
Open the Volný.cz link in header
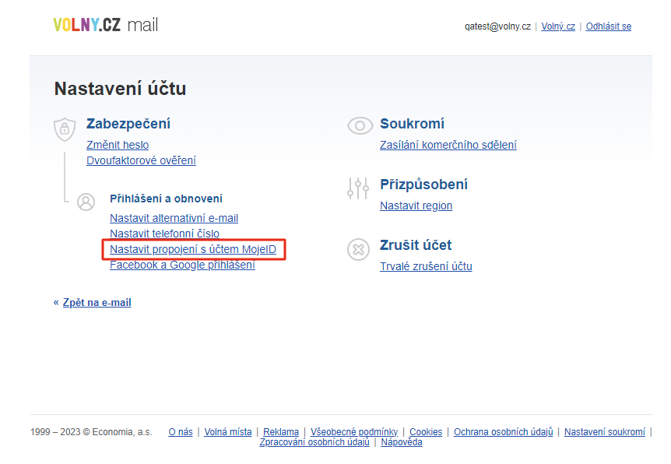(558, 26)
